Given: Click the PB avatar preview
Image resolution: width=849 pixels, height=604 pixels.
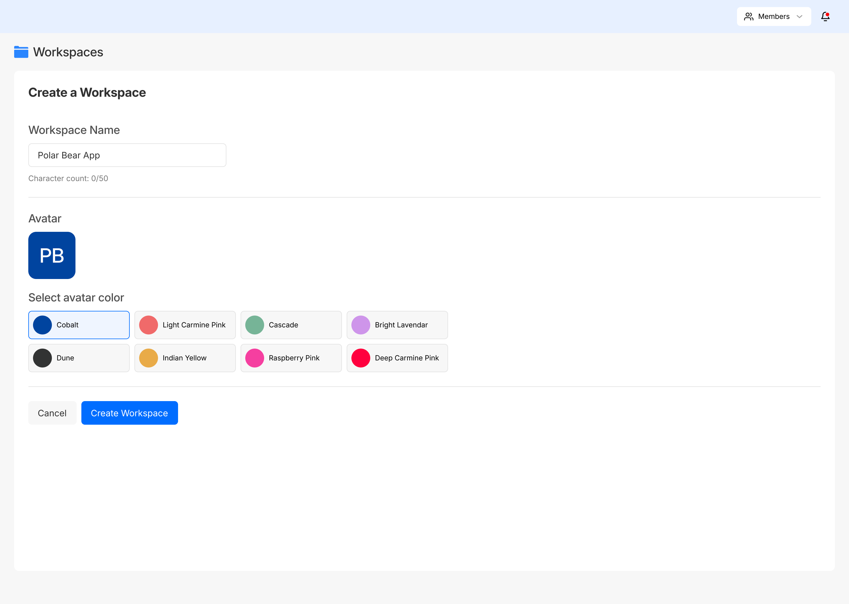Looking at the screenshot, I should [52, 255].
